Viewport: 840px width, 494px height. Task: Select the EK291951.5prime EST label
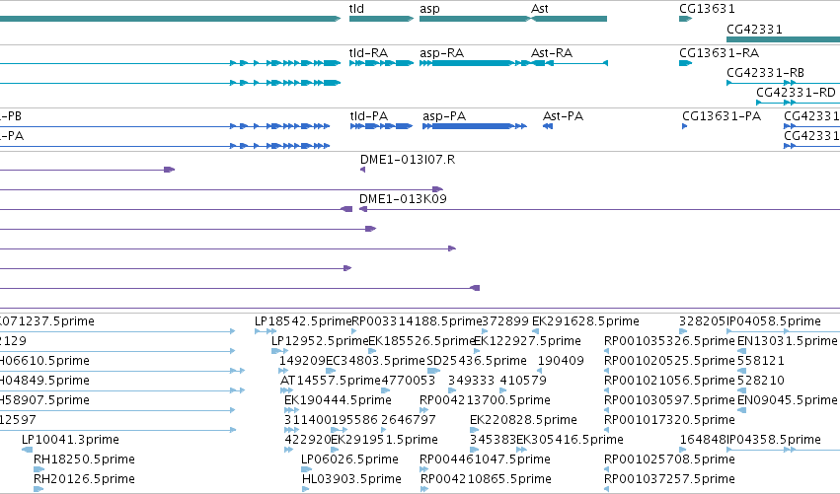point(385,439)
